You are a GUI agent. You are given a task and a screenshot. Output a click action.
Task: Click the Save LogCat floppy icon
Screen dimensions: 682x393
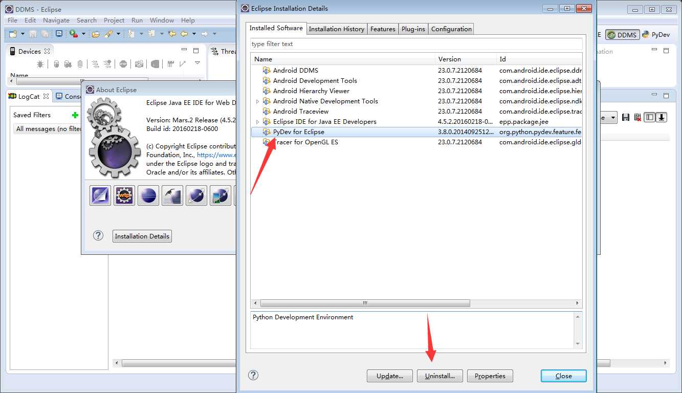[626, 118]
